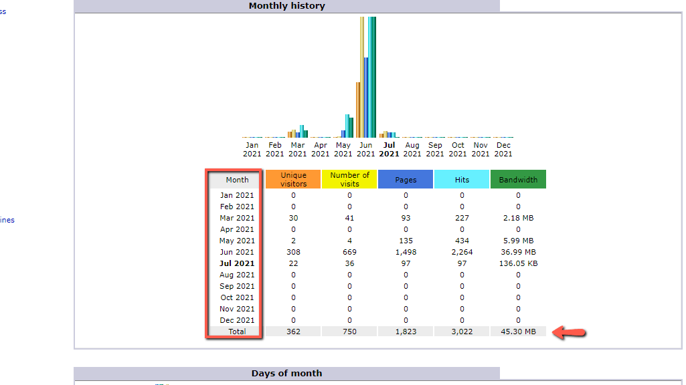Viewport: 686px width, 385px height.
Task: Click the Monthly history section title
Action: (x=286, y=6)
